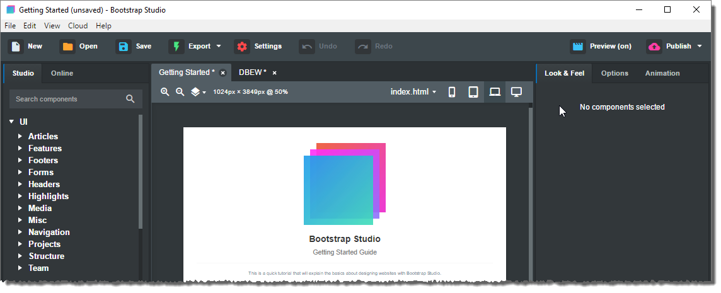Expand the Articles group

pos(20,136)
